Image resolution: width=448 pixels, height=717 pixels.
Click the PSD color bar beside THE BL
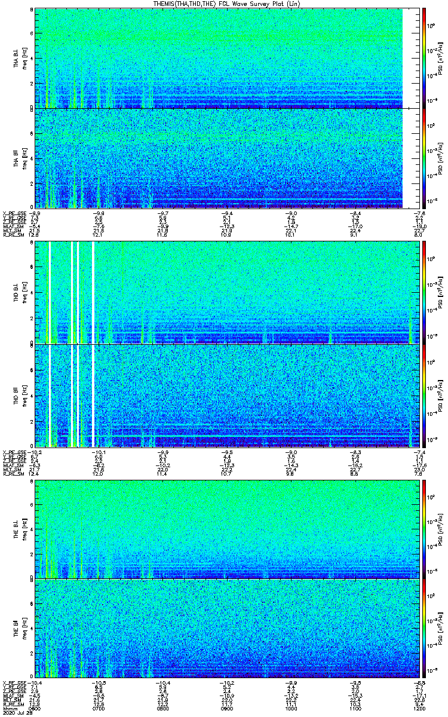click(x=424, y=529)
